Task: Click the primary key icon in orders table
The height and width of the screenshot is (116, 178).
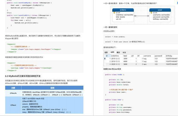Action: click(x=114, y=13)
